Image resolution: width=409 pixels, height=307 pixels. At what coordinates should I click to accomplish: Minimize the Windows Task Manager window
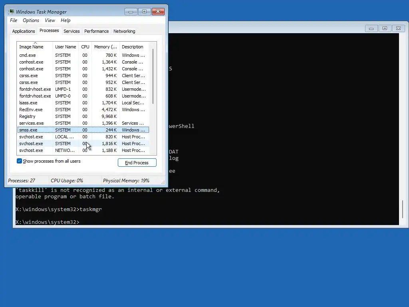pos(131,12)
